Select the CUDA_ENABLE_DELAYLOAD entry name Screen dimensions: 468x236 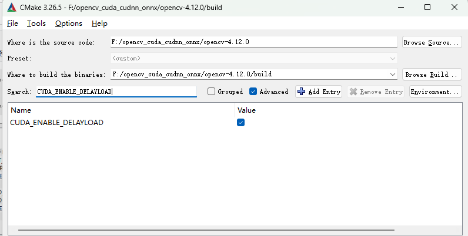pos(57,123)
